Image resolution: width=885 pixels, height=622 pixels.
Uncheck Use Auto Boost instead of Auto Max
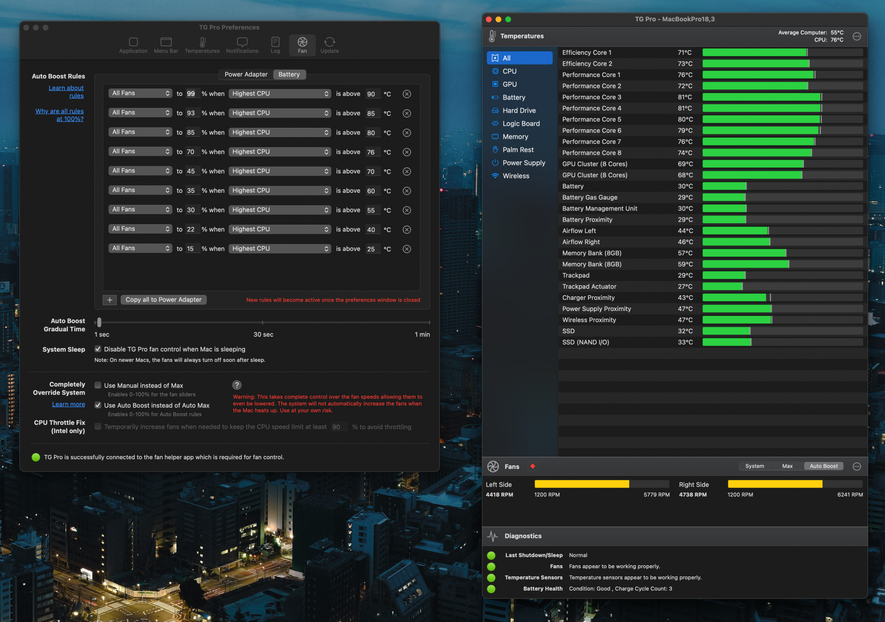click(98, 405)
